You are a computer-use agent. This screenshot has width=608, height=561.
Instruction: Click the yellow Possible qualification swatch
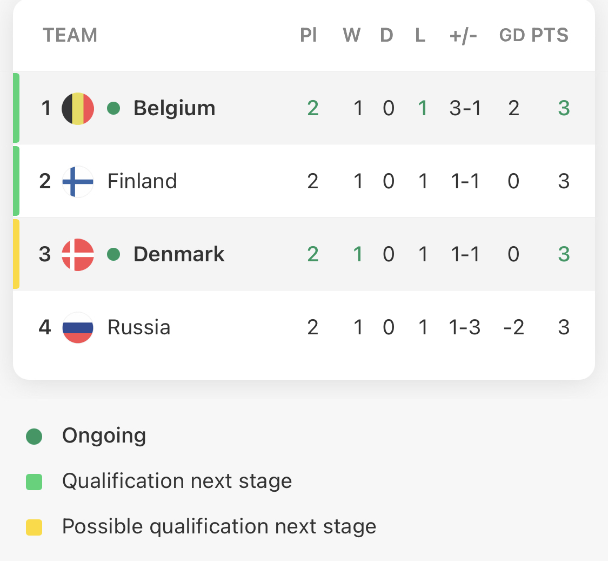[x=34, y=527]
